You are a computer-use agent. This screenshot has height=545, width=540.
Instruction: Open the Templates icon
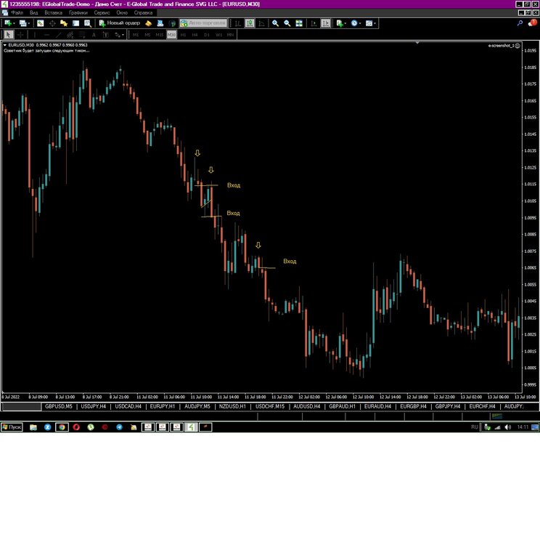tap(369, 23)
